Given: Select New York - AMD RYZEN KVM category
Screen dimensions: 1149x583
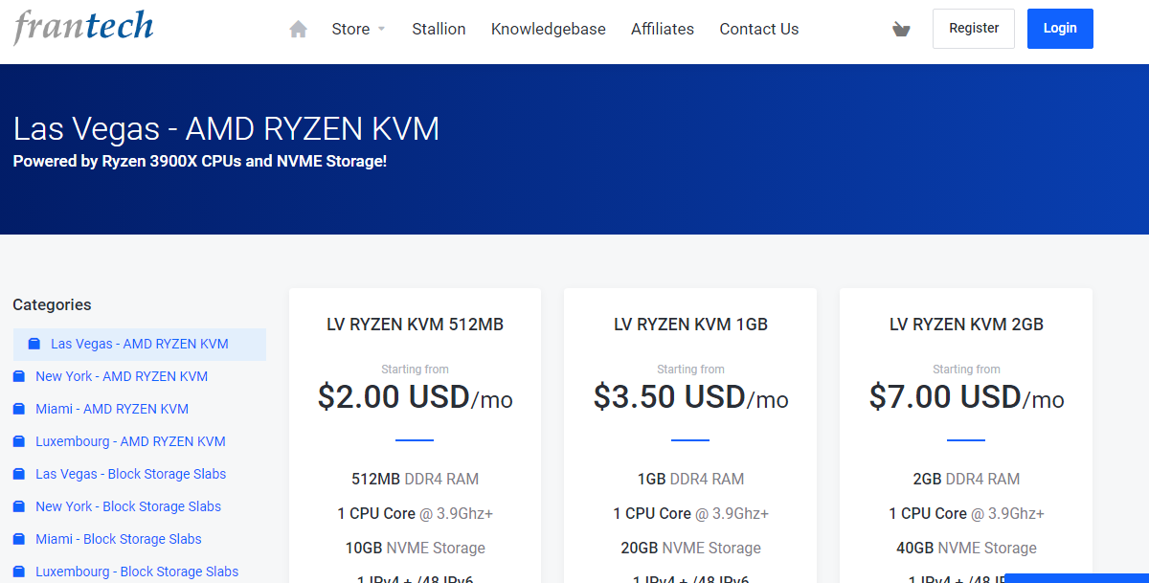Looking at the screenshot, I should coord(122,376).
